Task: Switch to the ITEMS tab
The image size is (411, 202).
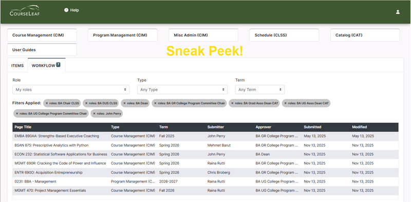Action: [17, 66]
